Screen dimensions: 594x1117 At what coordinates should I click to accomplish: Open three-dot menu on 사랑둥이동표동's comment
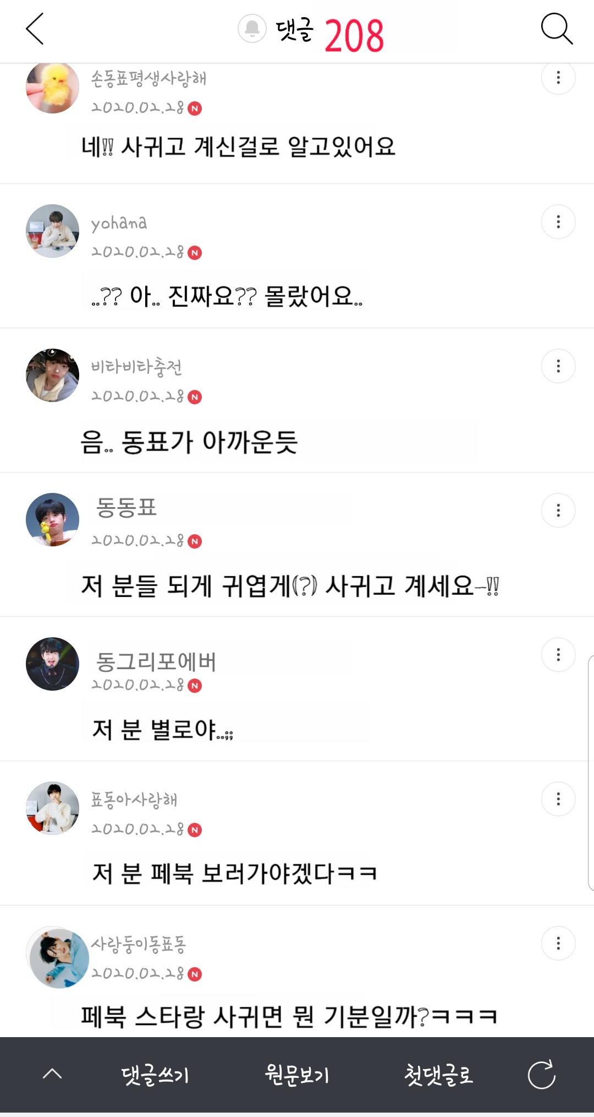tap(558, 944)
